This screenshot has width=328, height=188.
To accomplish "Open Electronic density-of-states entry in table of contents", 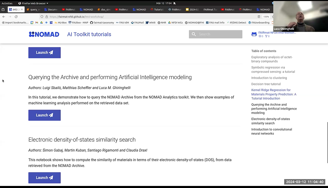I will pos(271,121).
